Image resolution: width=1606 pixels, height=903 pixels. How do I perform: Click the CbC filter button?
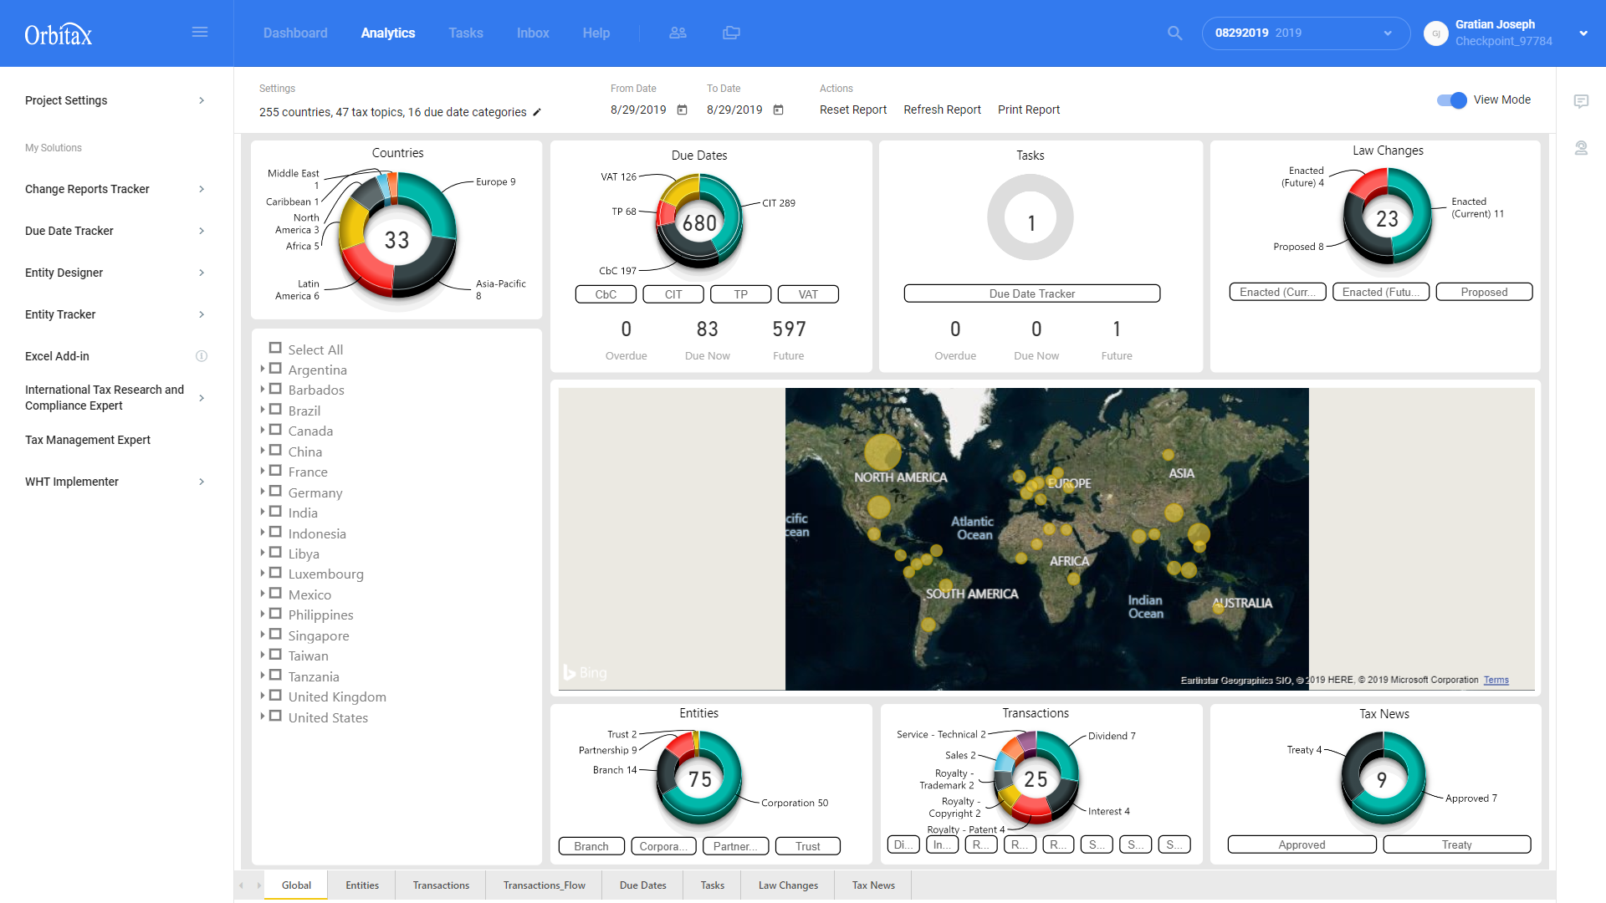click(606, 294)
